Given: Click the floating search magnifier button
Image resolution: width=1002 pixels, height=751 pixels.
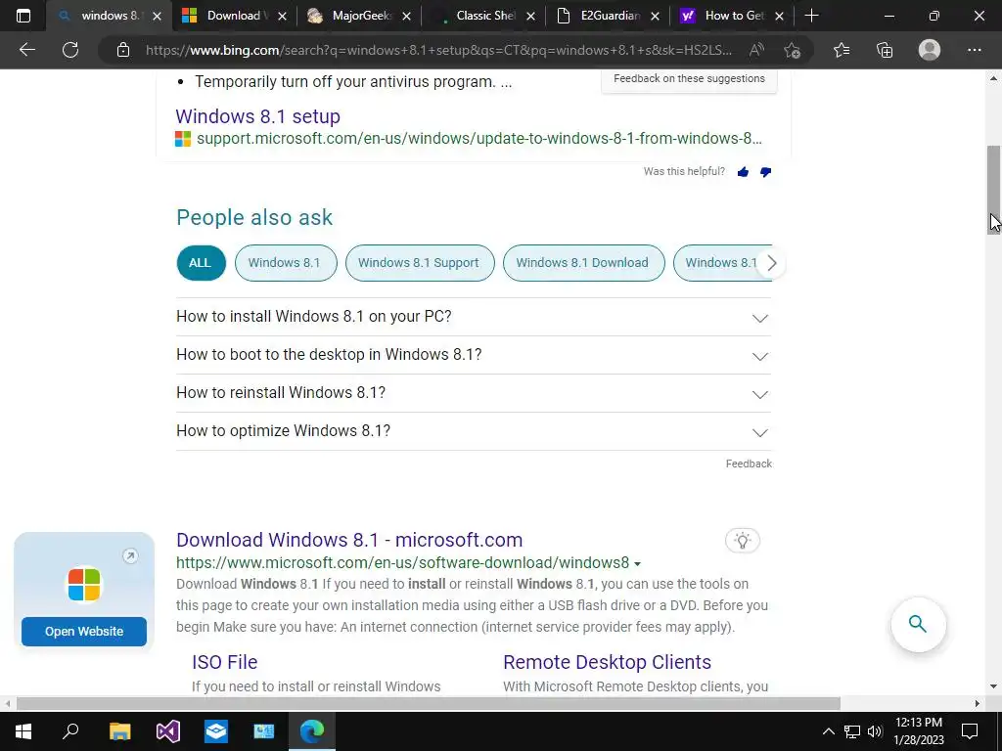Looking at the screenshot, I should click(x=918, y=624).
